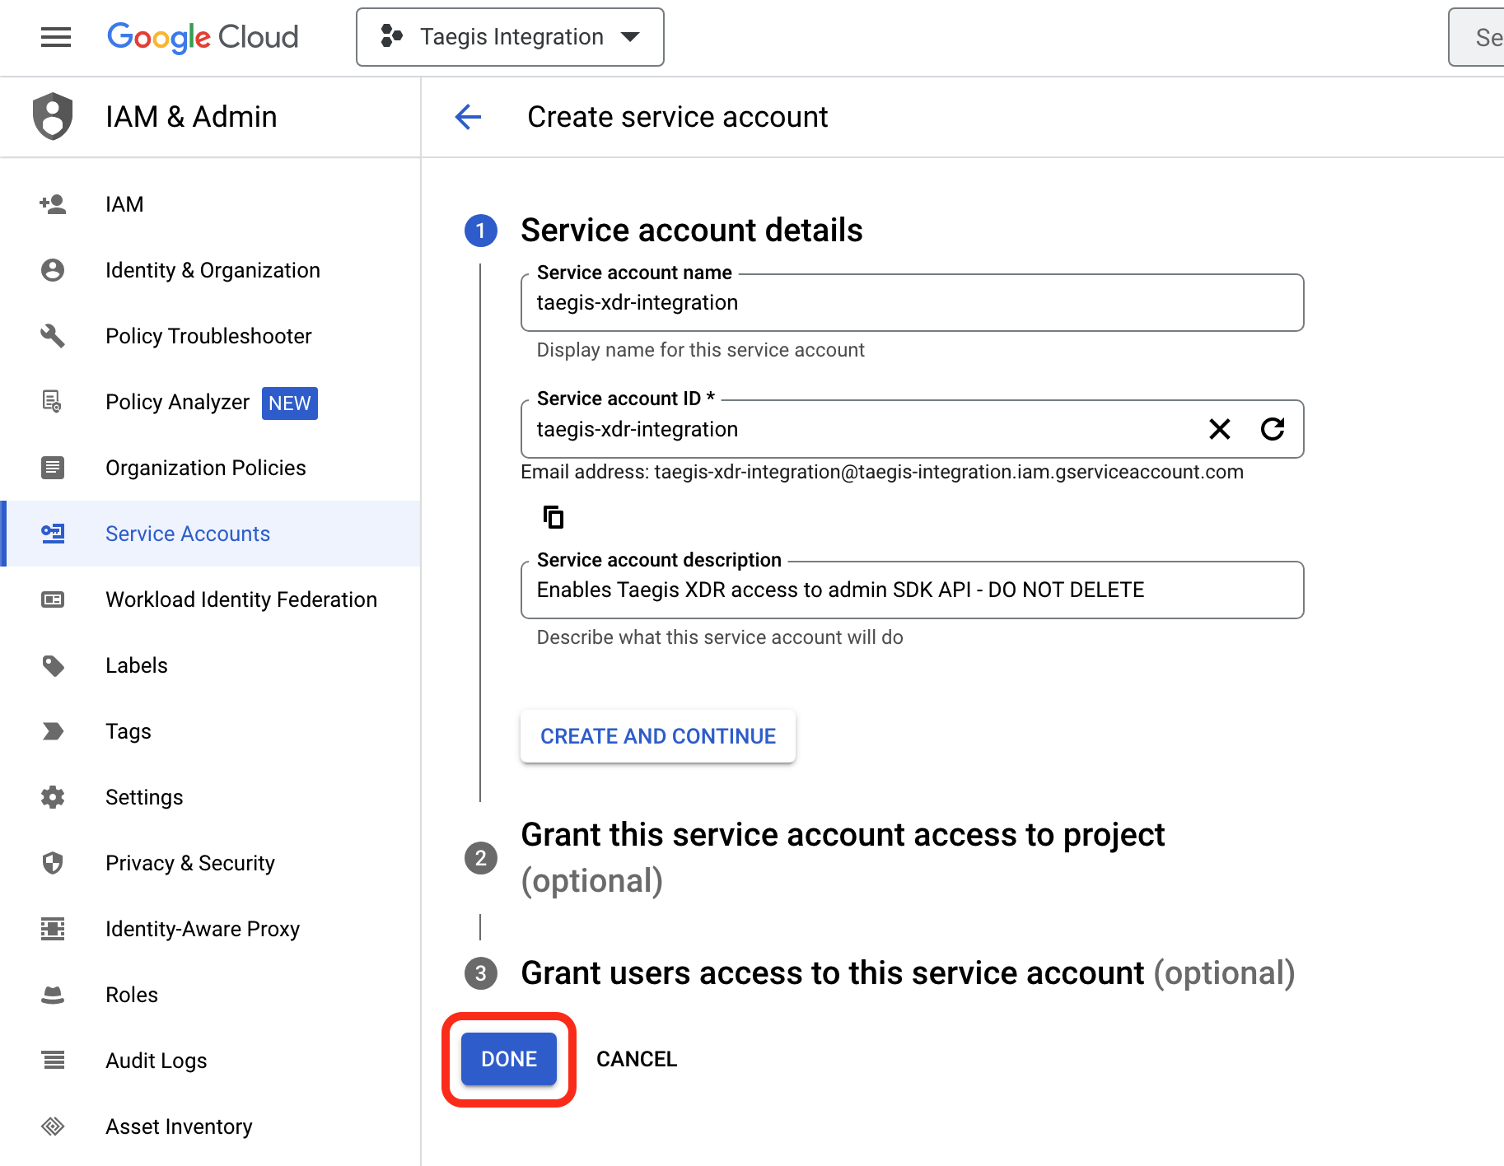Click the IAM & Admin shield icon
1504x1166 pixels.
tap(53, 116)
